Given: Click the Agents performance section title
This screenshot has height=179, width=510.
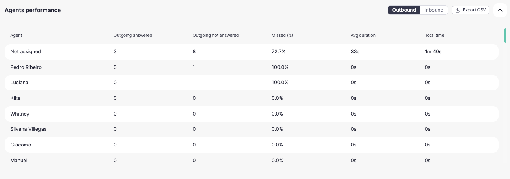Looking at the screenshot, I should pyautogui.click(x=33, y=10).
